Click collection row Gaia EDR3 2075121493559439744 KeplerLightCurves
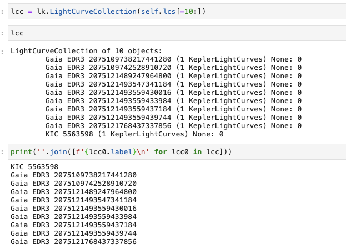 coord(173,118)
